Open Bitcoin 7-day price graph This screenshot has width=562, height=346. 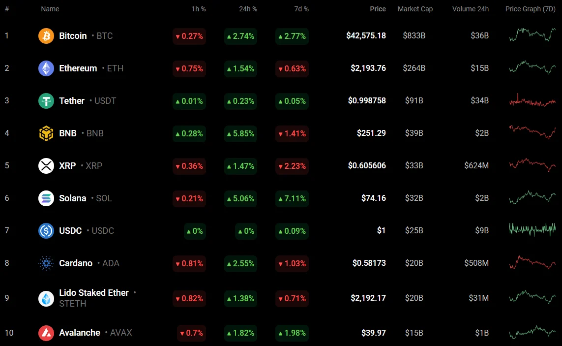click(532, 35)
